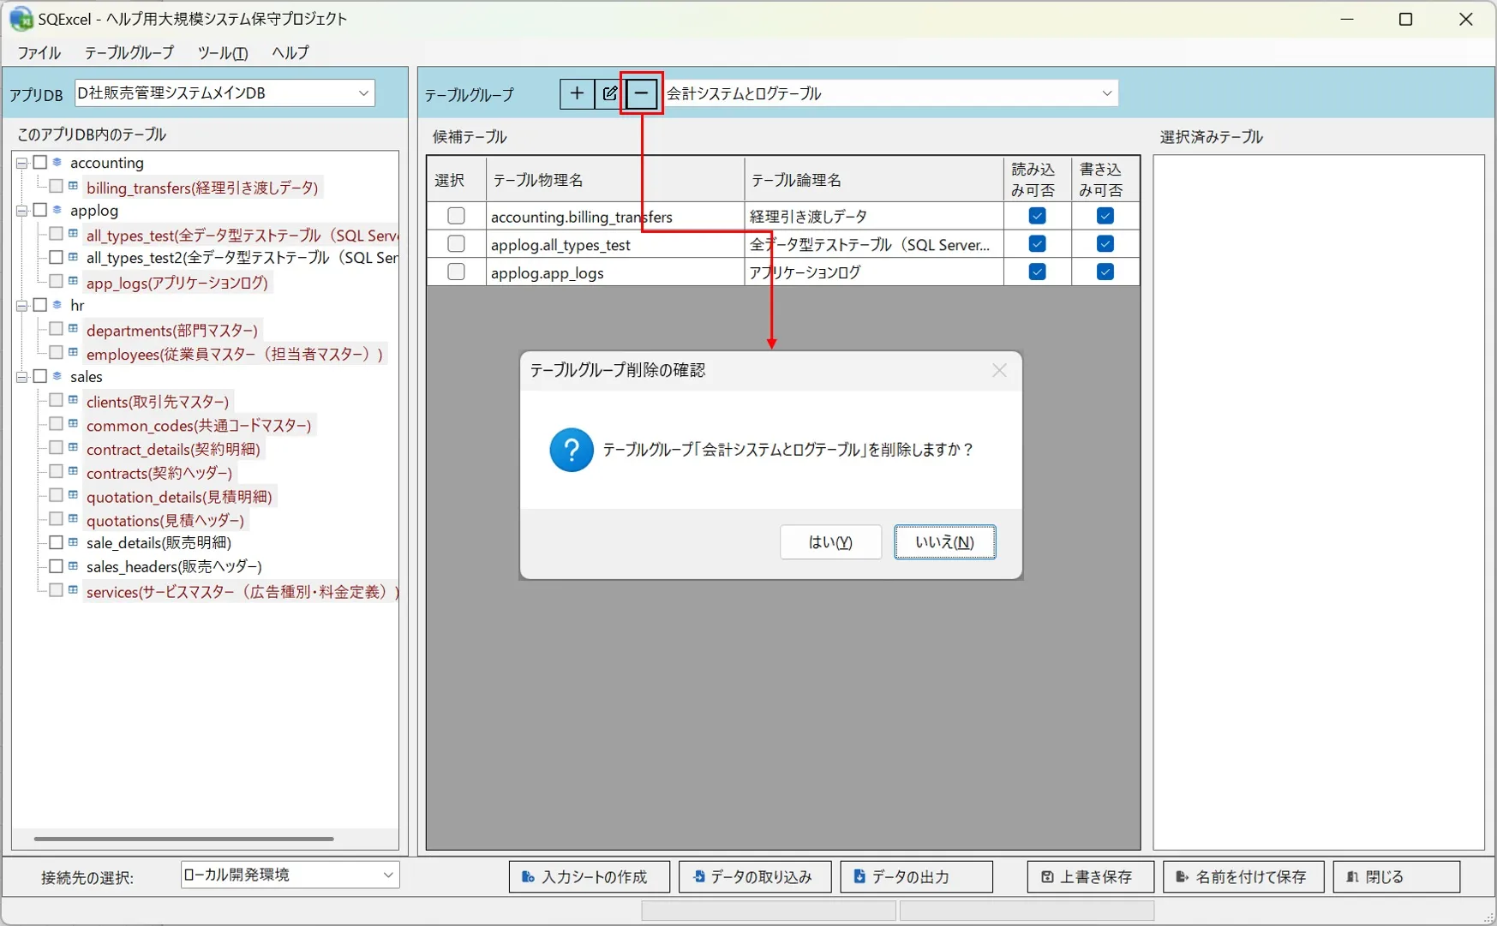The height and width of the screenshot is (926, 1497).
Task: Click the delete table group minus icon
Action: 641,93
